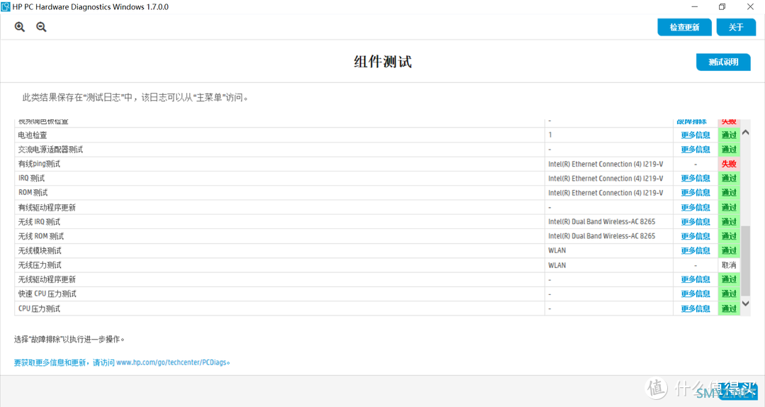Select the 交流电源适配器测试 test name
The height and width of the screenshot is (407, 765).
[x=51, y=150]
